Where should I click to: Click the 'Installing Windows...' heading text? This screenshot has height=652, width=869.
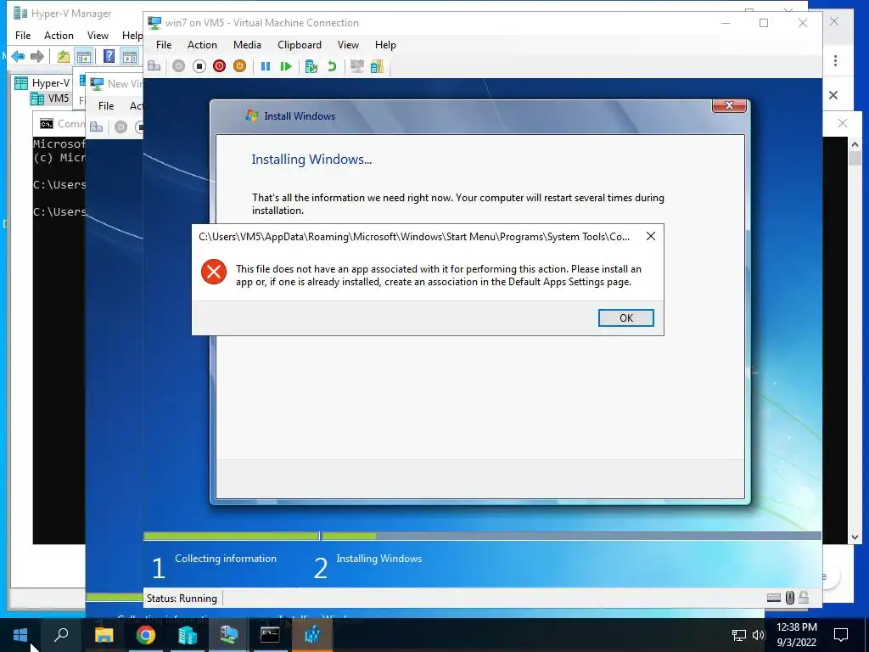[311, 159]
